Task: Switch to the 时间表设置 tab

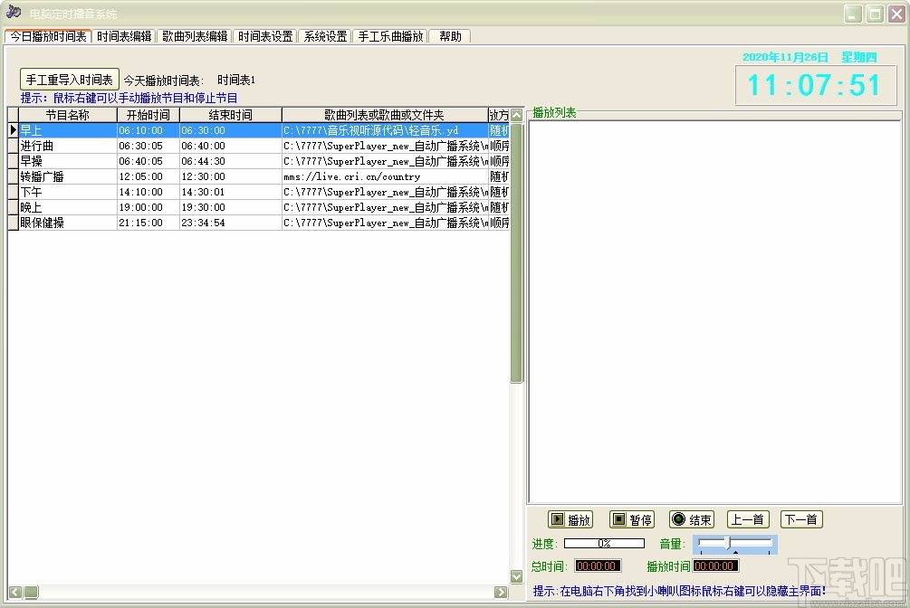Action: 262,36
